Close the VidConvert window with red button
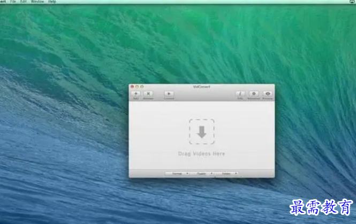 pyautogui.click(x=132, y=86)
